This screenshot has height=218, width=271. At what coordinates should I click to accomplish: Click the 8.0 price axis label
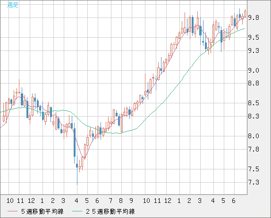click(254, 136)
